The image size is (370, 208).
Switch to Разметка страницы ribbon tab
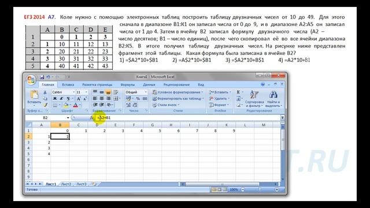[97, 85]
